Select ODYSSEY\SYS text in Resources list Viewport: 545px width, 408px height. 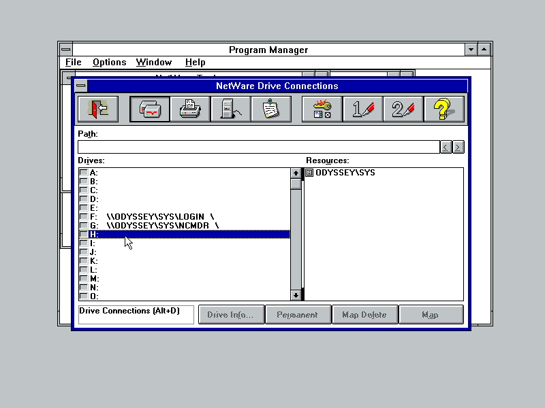click(345, 173)
